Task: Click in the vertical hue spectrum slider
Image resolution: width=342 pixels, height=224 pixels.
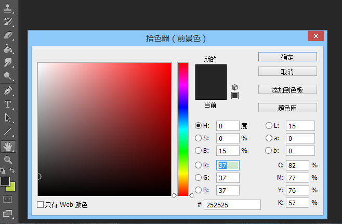Action: click(183, 129)
